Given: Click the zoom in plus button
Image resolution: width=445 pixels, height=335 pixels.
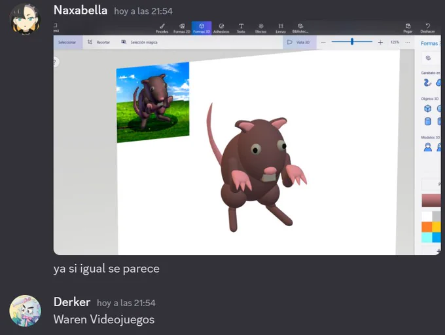Looking at the screenshot, I should coord(381,43).
